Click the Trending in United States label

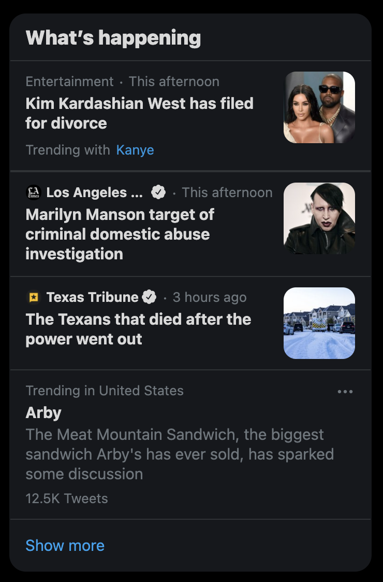point(105,391)
